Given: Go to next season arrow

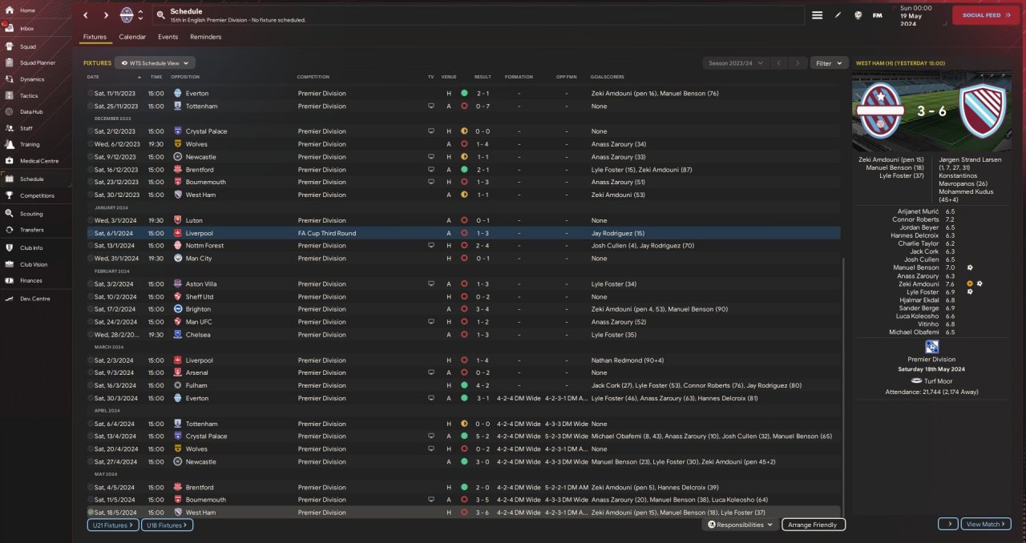Looking at the screenshot, I should click(798, 62).
